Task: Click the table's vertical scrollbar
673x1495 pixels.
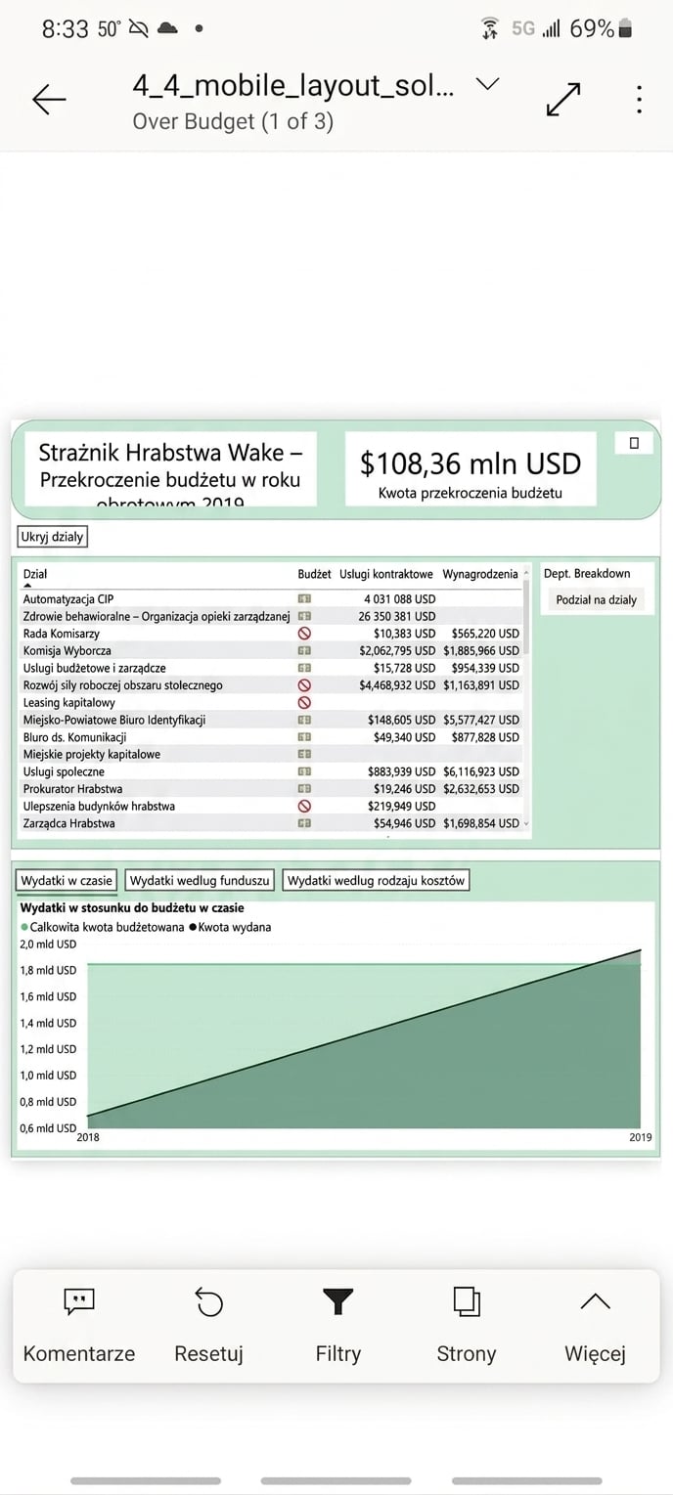Action: [x=527, y=617]
